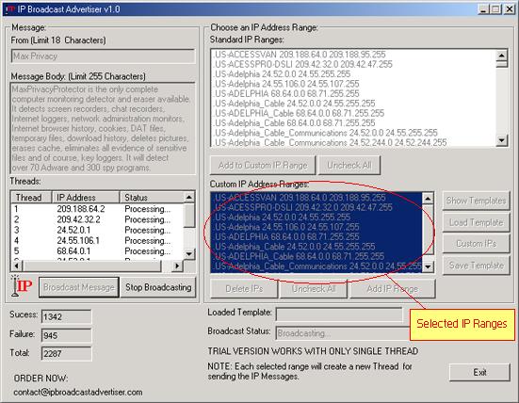Click the Load Template button
Image resolution: width=519 pixels, height=403 pixels.
[x=476, y=222]
